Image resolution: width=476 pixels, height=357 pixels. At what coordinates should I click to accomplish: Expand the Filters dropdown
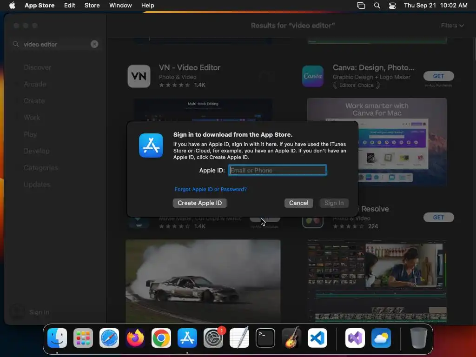(x=452, y=26)
